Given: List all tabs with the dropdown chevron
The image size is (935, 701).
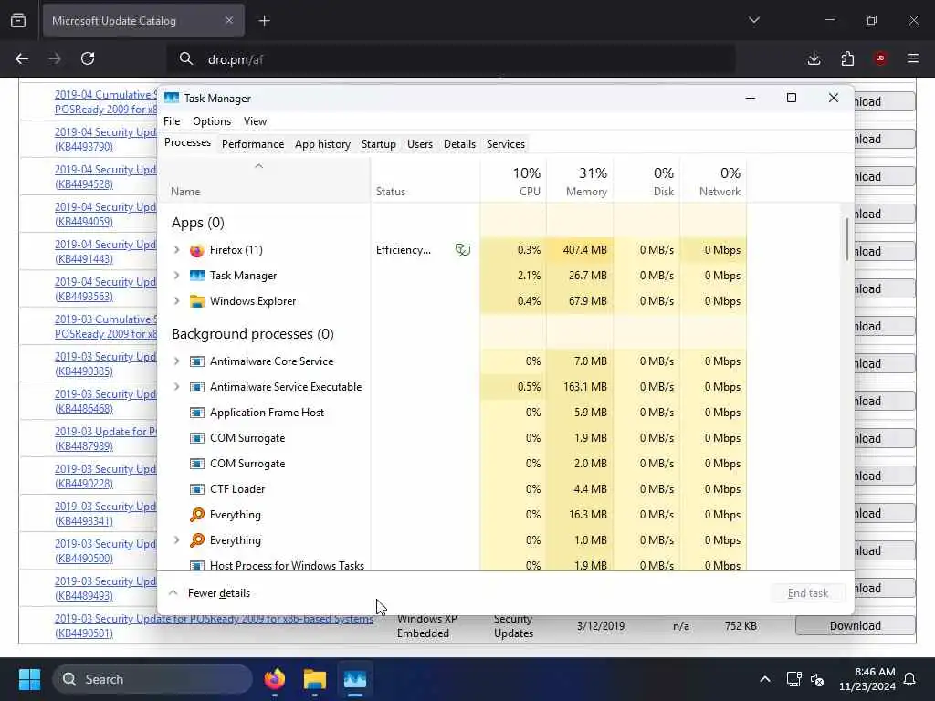Looking at the screenshot, I should pos(754,20).
